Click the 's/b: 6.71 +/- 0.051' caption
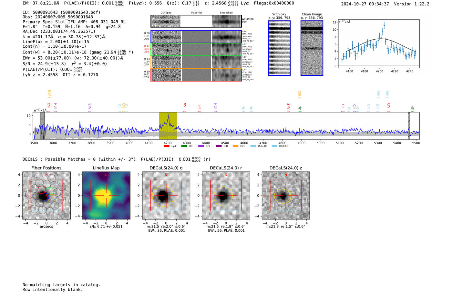452x307 pixels. [x=106, y=226]
